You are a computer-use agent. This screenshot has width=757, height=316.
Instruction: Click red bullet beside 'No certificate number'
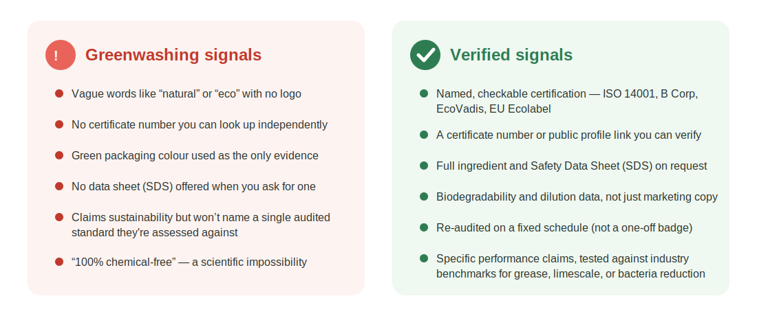tap(59, 124)
